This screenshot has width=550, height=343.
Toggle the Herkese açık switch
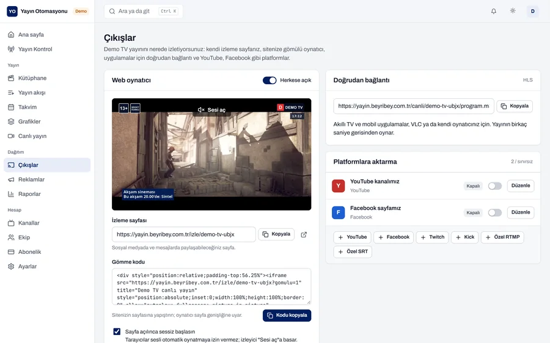pyautogui.click(x=269, y=80)
